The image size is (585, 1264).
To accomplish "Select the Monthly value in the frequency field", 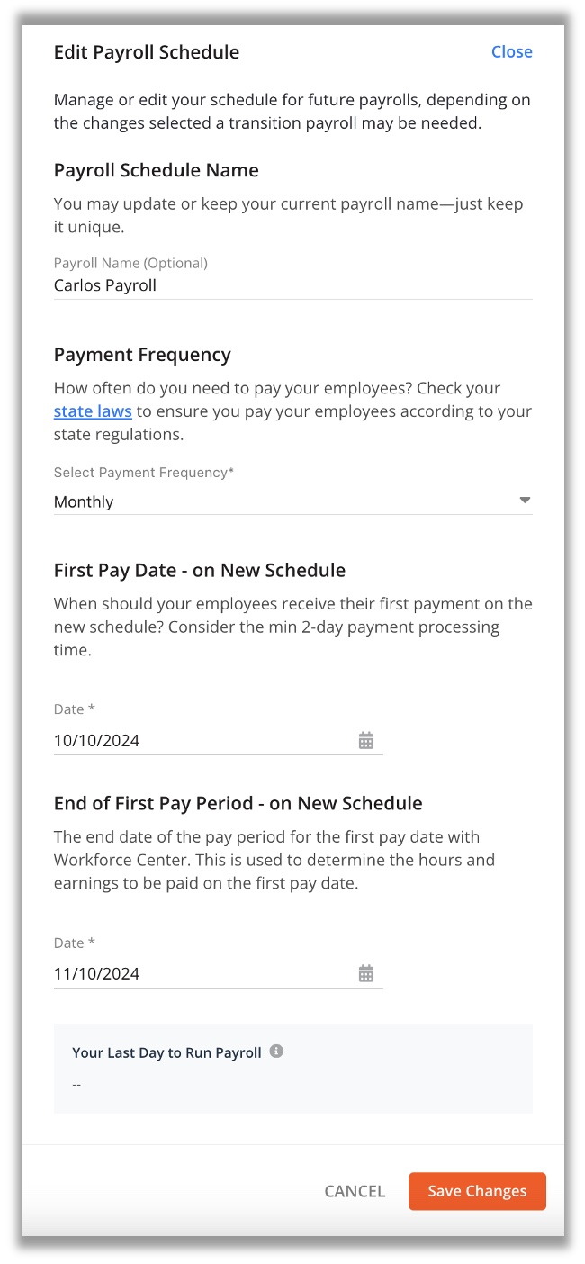I will (84, 501).
